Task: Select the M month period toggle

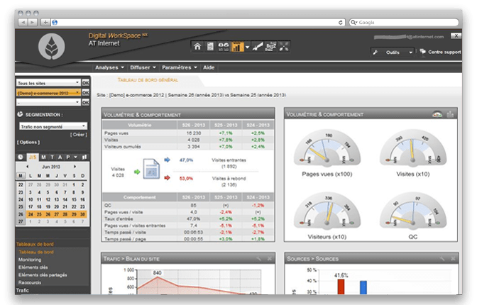Action: pos(44,157)
